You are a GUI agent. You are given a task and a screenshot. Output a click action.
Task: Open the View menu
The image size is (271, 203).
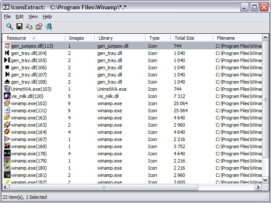click(x=33, y=16)
